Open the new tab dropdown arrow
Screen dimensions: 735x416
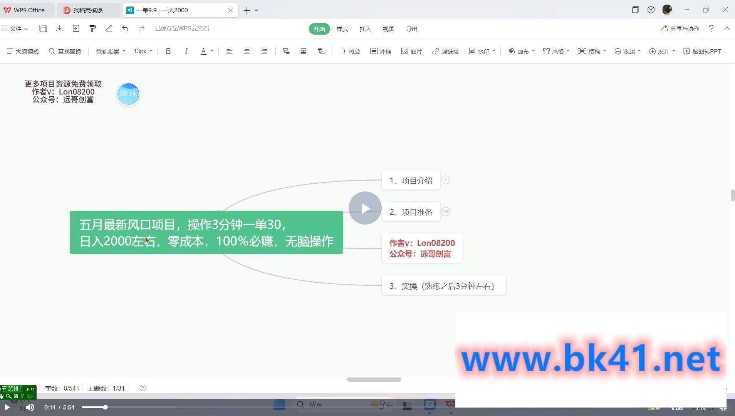pyautogui.click(x=257, y=10)
